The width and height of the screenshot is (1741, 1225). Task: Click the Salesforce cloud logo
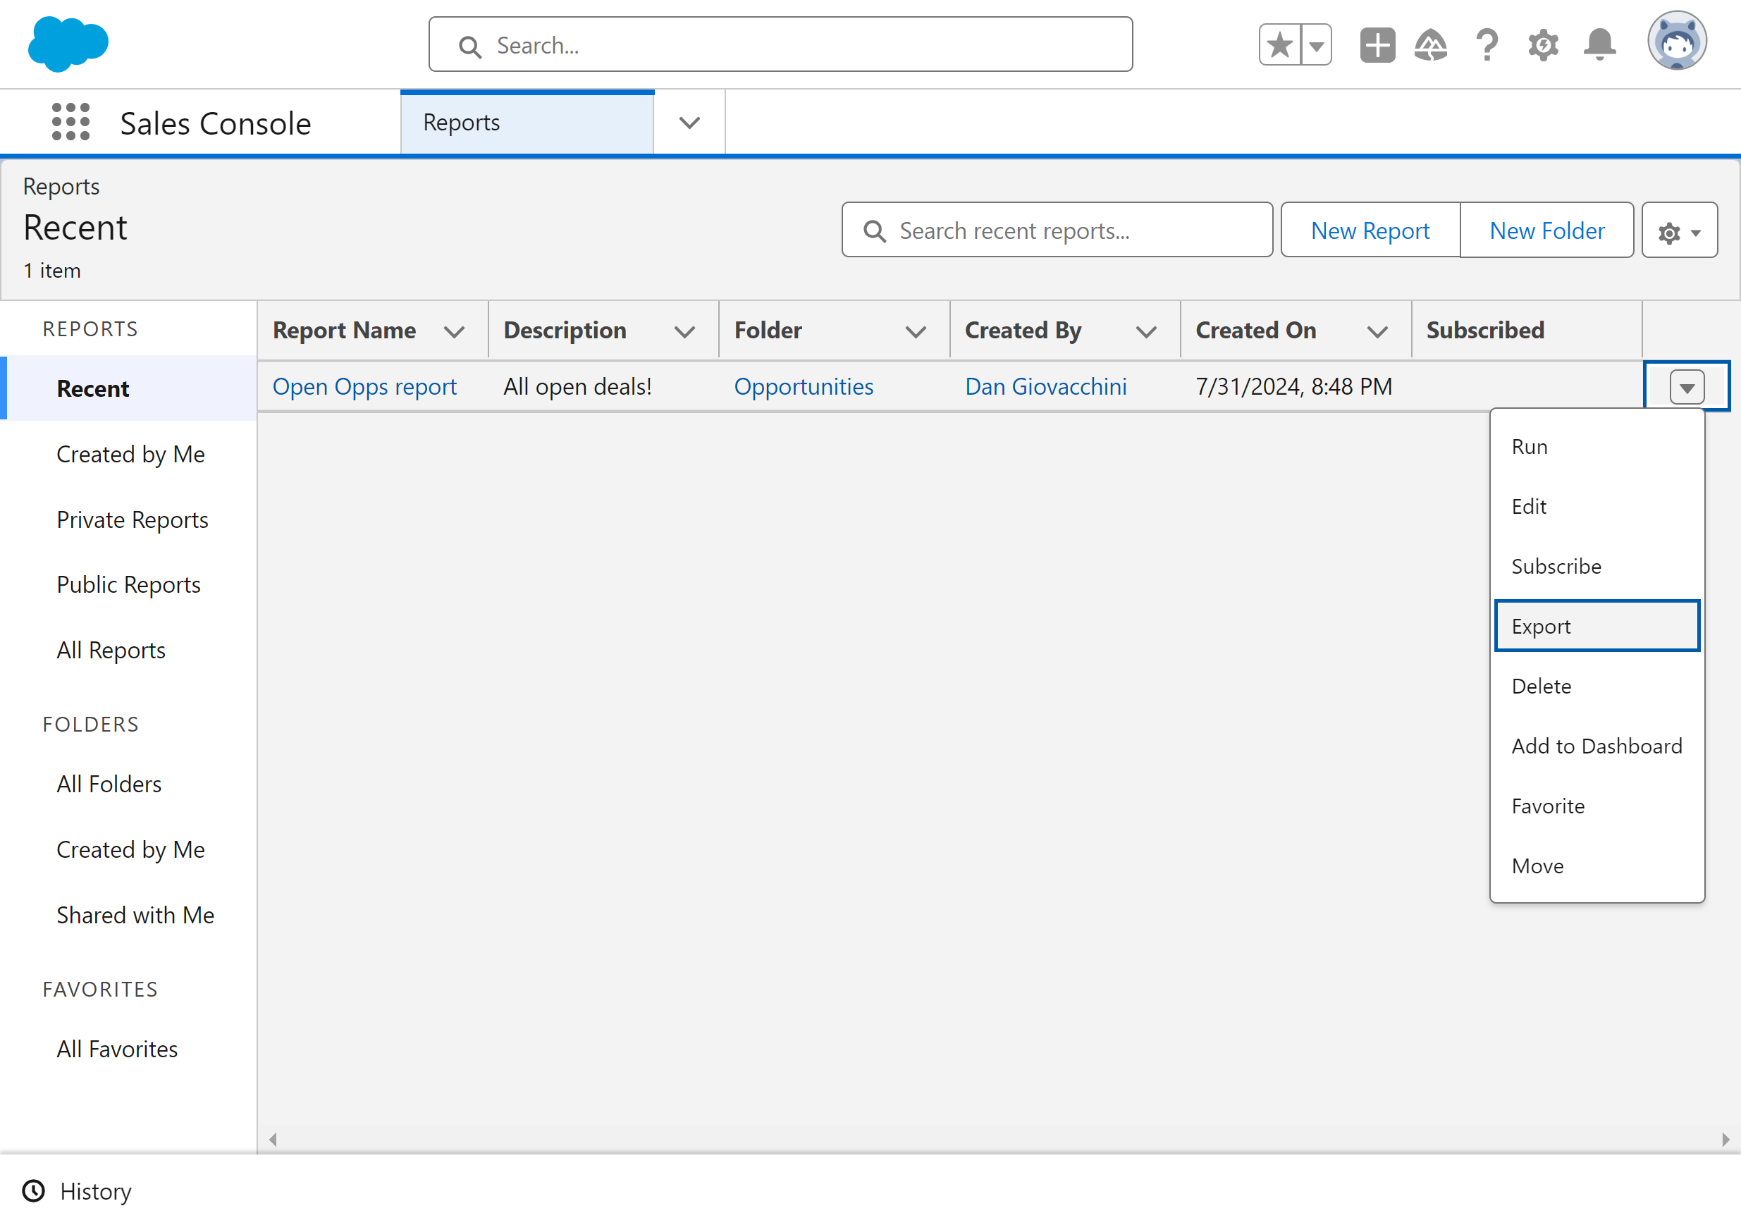(x=68, y=44)
